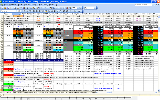Click the vertical scrollbar down arrow
Image resolution: width=160 pixels, height=100 pixels.
(159, 91)
